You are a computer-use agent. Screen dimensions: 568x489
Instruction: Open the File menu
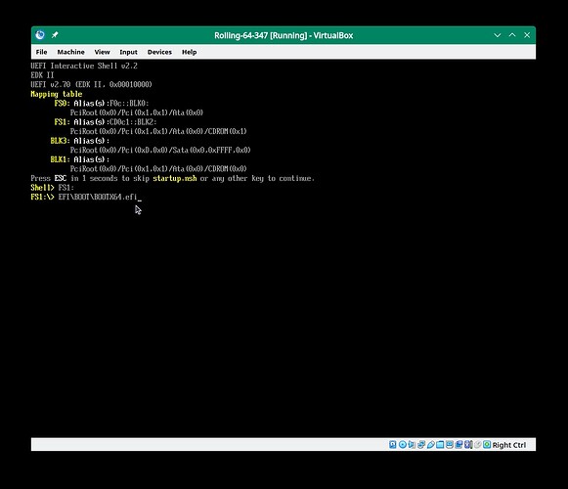(x=41, y=52)
